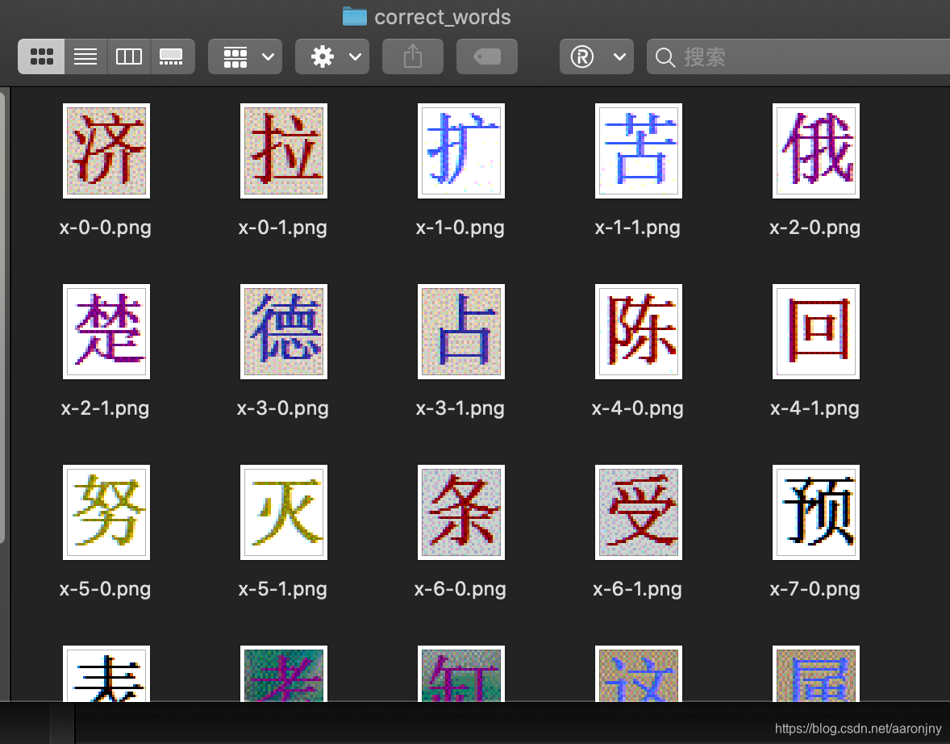Select the 俄 image named x-2-0.png

(815, 151)
